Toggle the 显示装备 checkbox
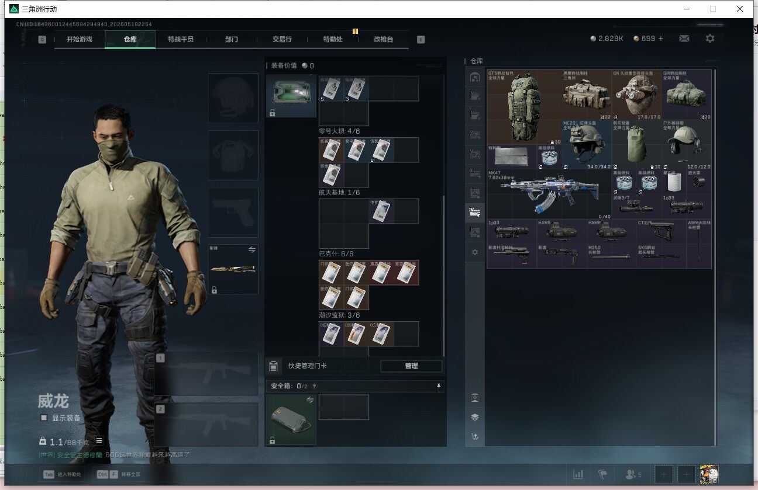This screenshot has width=758, height=490. 44,418
